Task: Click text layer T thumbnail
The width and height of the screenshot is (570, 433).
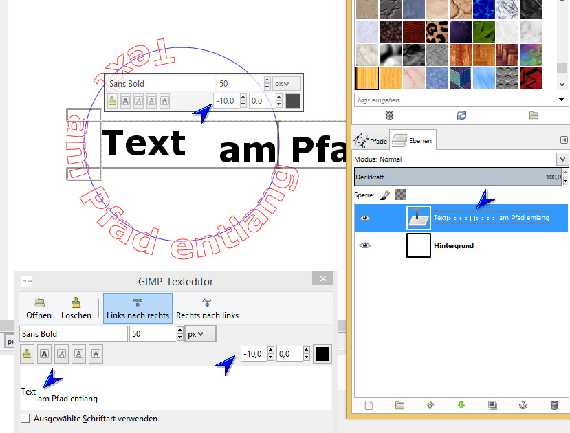Action: 419,218
